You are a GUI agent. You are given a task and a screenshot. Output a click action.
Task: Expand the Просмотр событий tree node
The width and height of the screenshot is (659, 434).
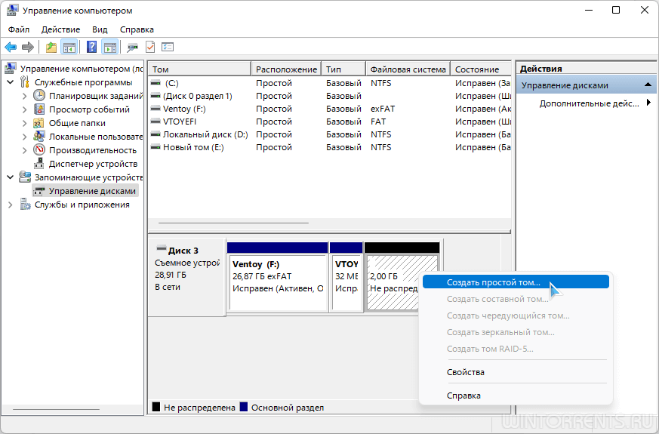coord(24,109)
